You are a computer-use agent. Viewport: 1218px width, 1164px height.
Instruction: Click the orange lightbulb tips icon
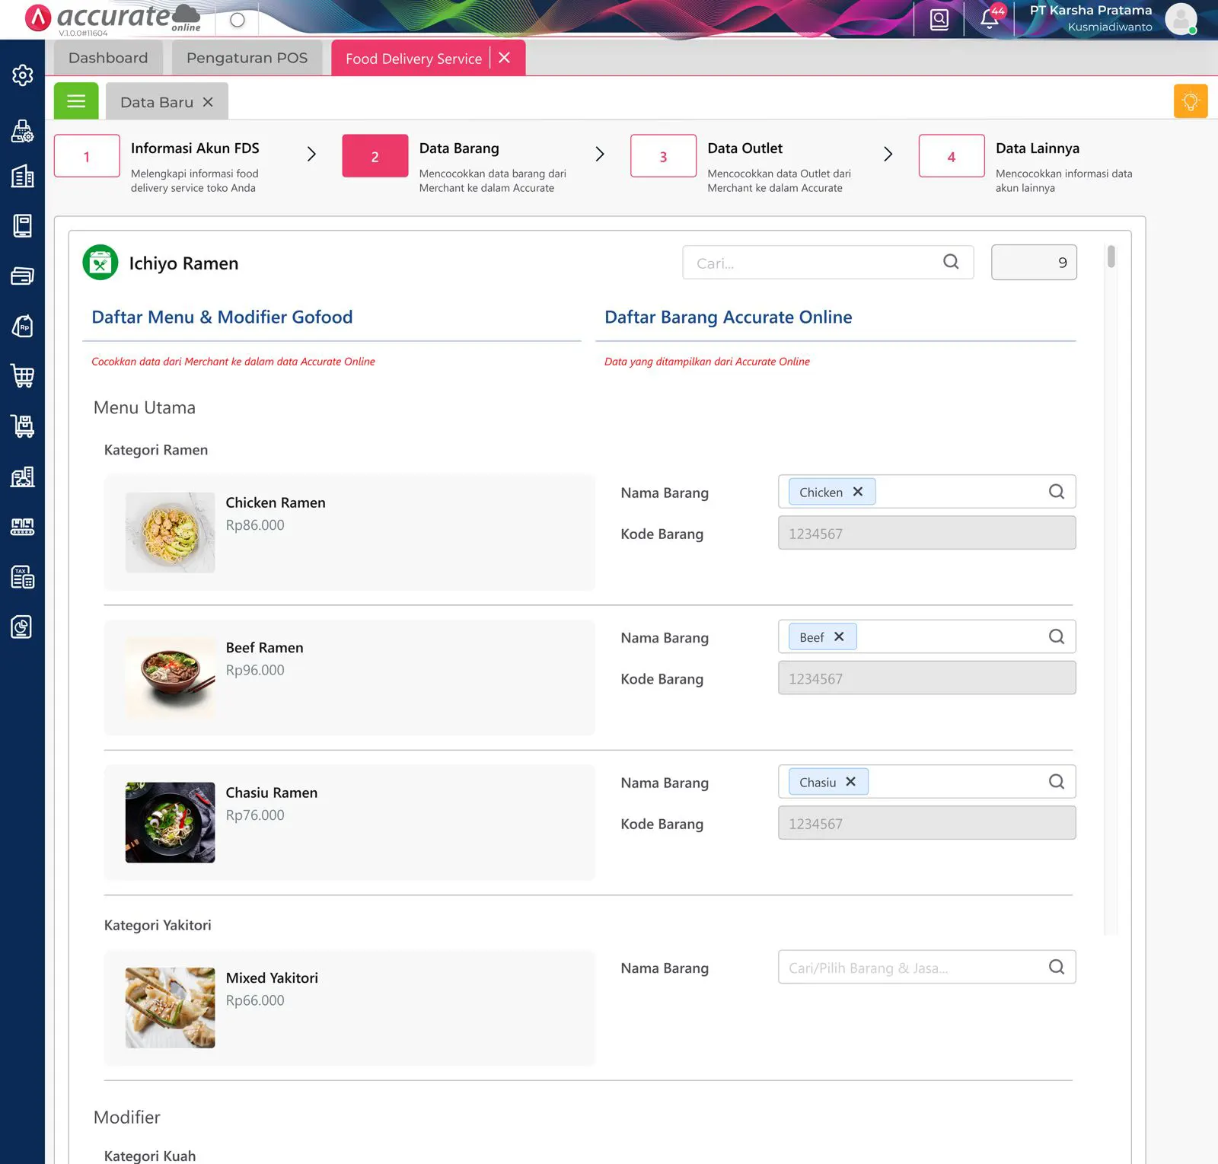tap(1190, 101)
